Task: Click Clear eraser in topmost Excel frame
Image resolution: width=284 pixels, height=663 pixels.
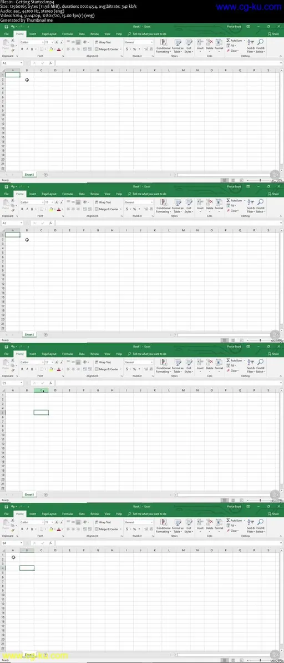Action: [x=232, y=51]
